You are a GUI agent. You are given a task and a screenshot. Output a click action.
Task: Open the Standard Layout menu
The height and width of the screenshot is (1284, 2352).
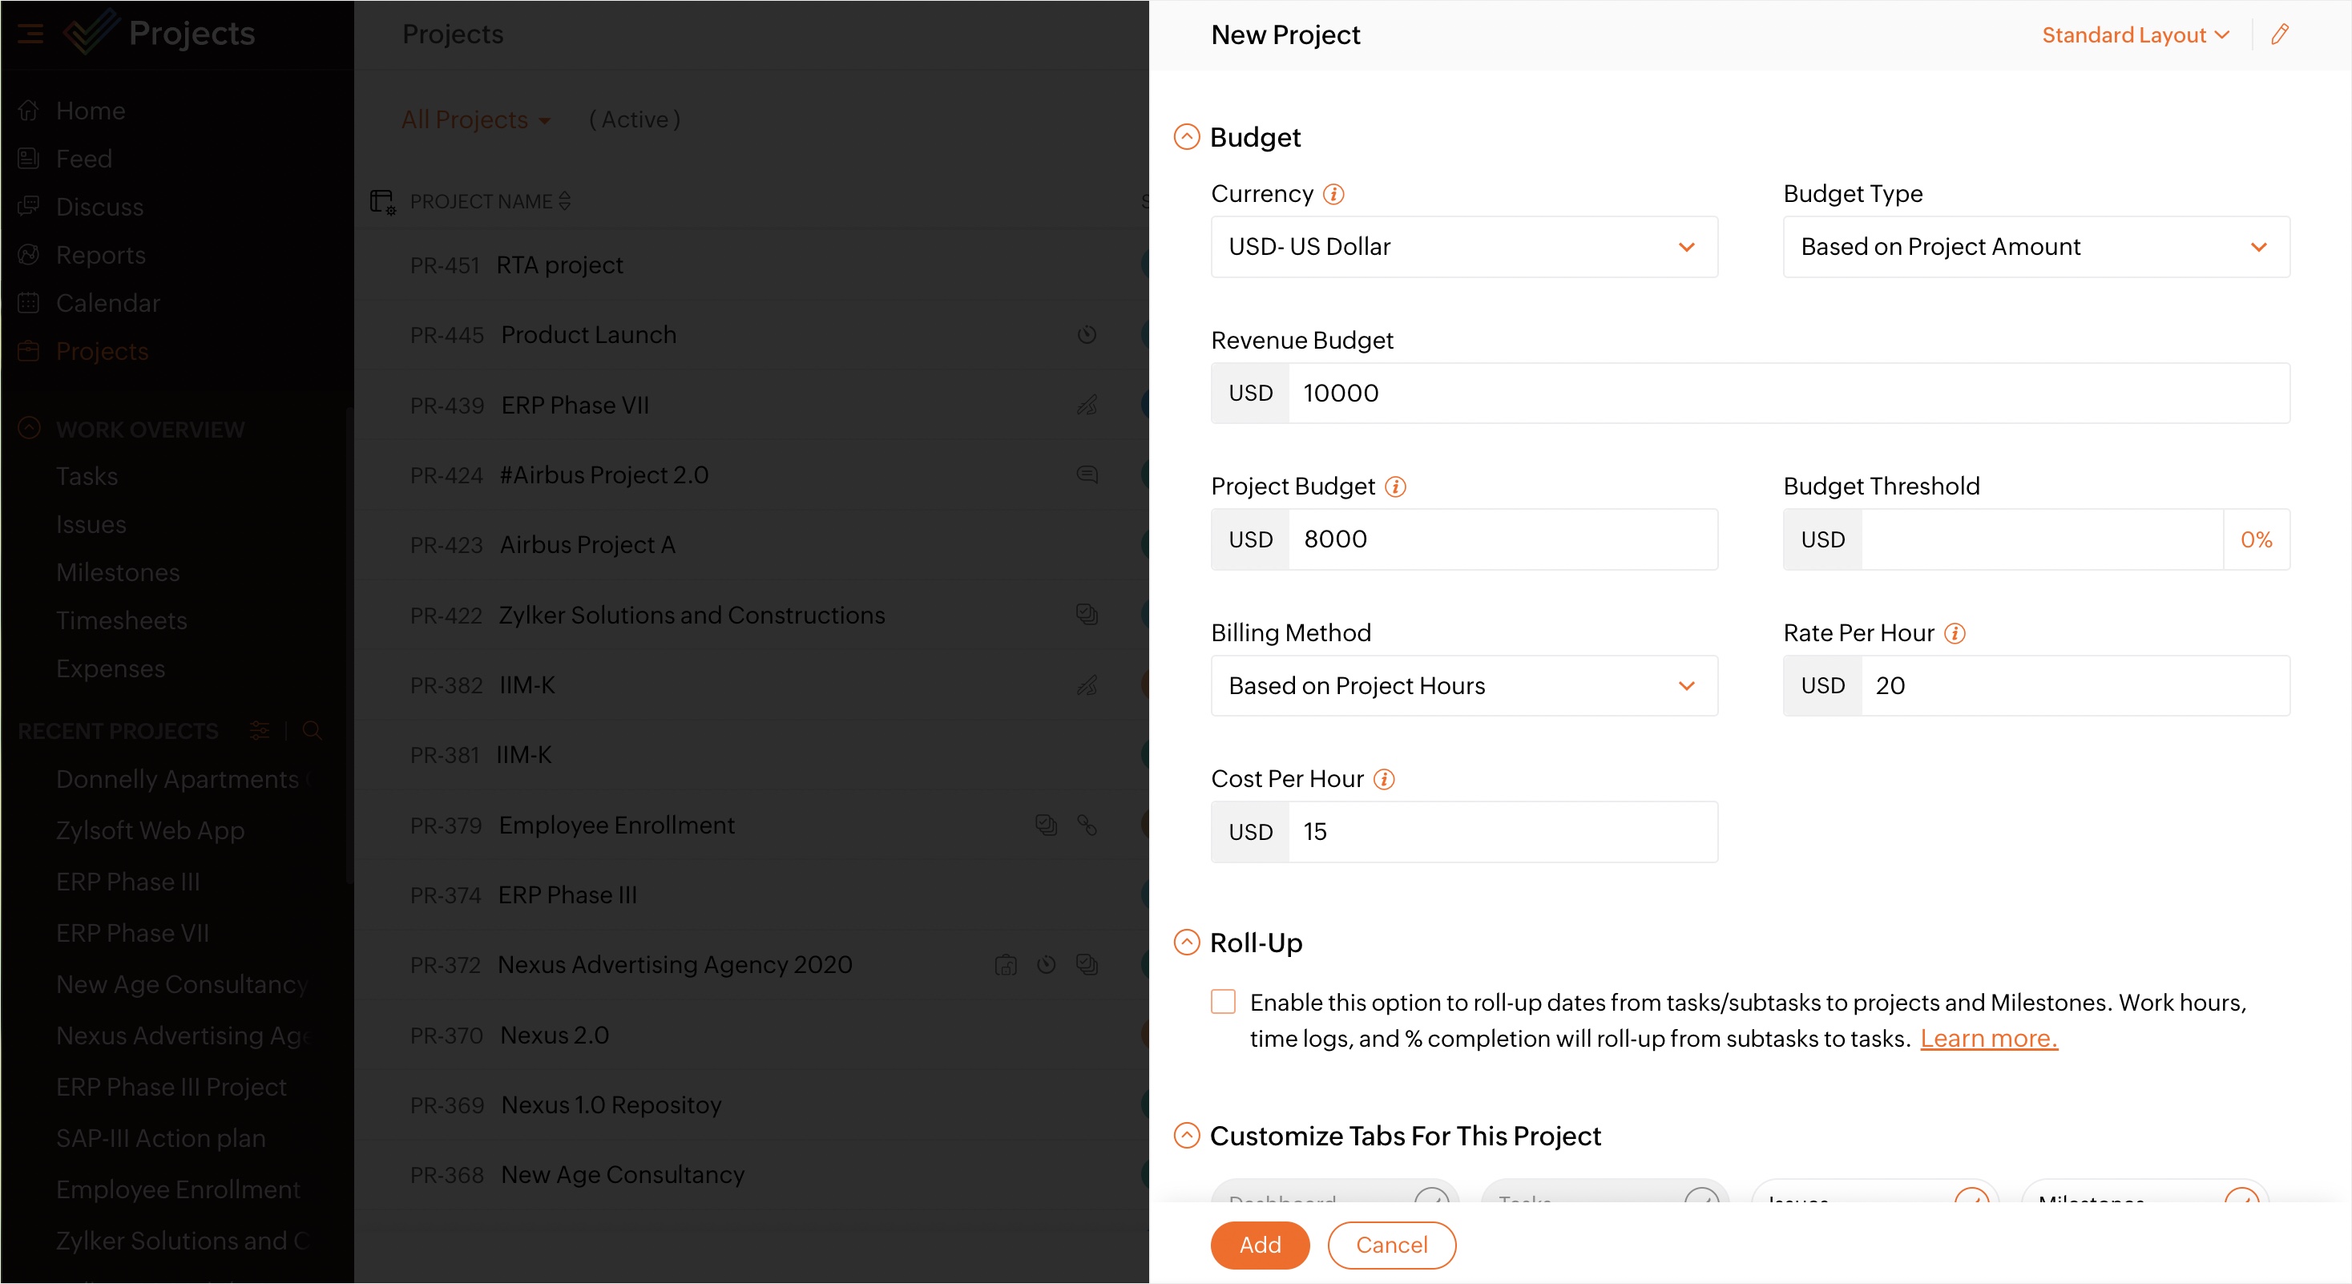coord(2135,34)
